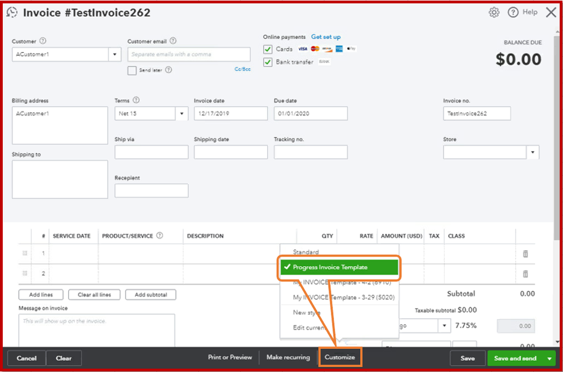Click the drag handle icon on row 2

click(24, 273)
